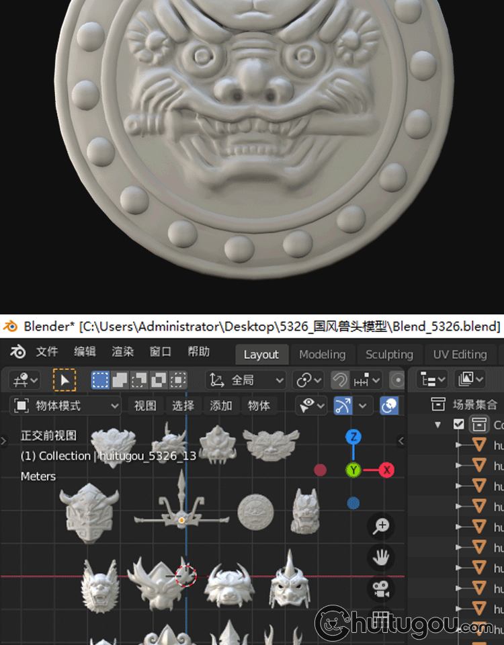Screen dimensions: 504x645
Task: Click the dark blue negative Z gizmo dot
Action: click(x=353, y=503)
